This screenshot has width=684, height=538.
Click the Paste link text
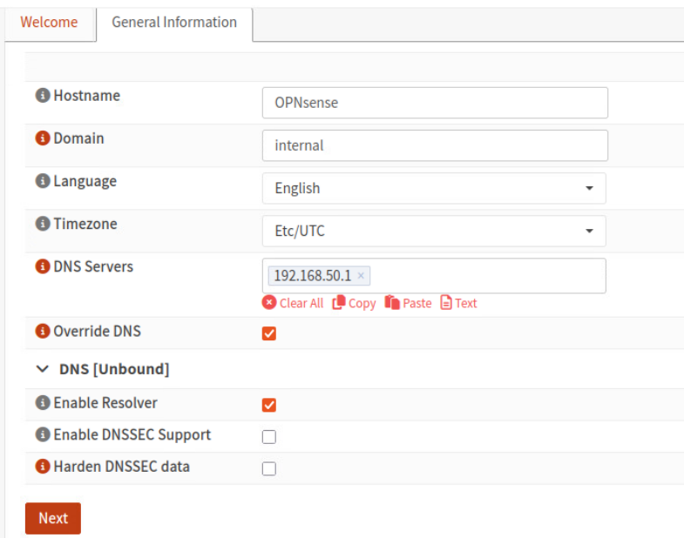tap(417, 303)
